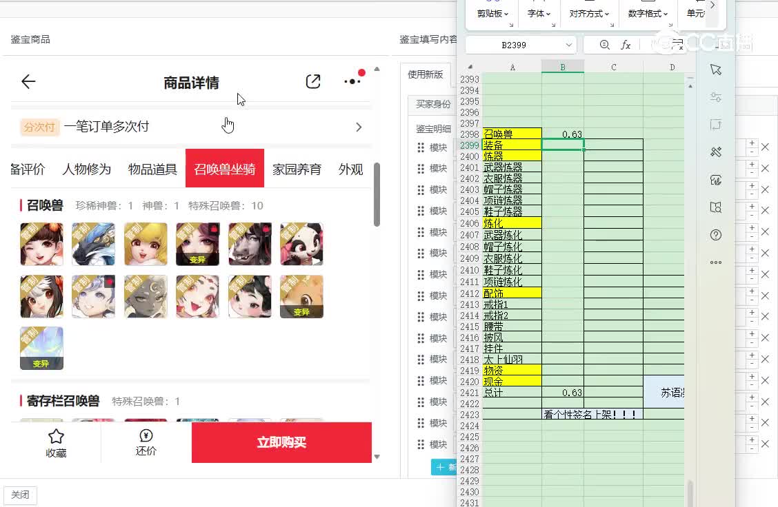Image resolution: width=778 pixels, height=507 pixels.
Task: Expand the 字体 font dropdown
Action: tap(539, 14)
